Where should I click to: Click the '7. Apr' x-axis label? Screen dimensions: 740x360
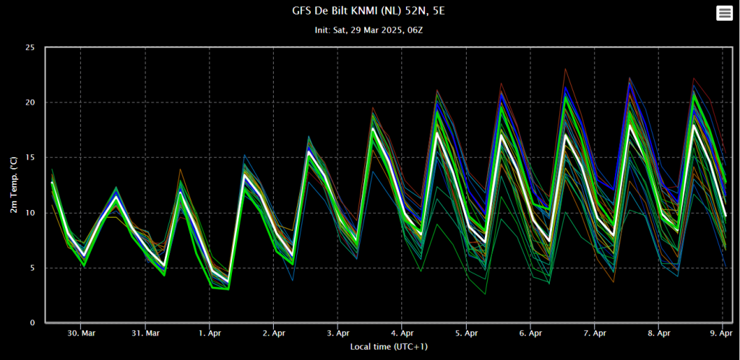pos(594,333)
